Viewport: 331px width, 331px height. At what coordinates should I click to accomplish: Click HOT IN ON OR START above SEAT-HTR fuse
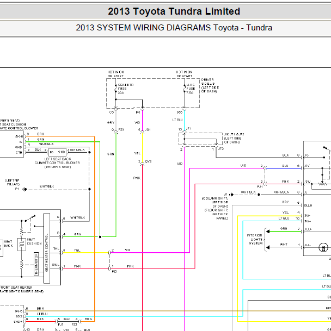pyautogui.click(x=116, y=74)
